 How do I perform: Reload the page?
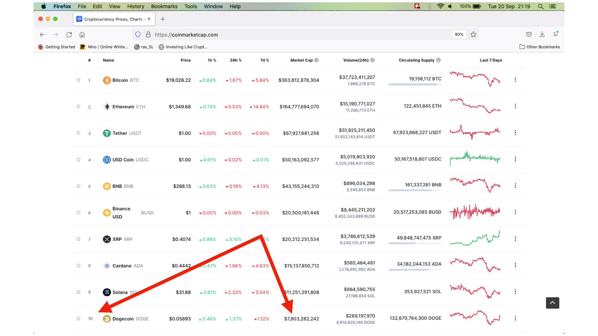tap(69, 35)
